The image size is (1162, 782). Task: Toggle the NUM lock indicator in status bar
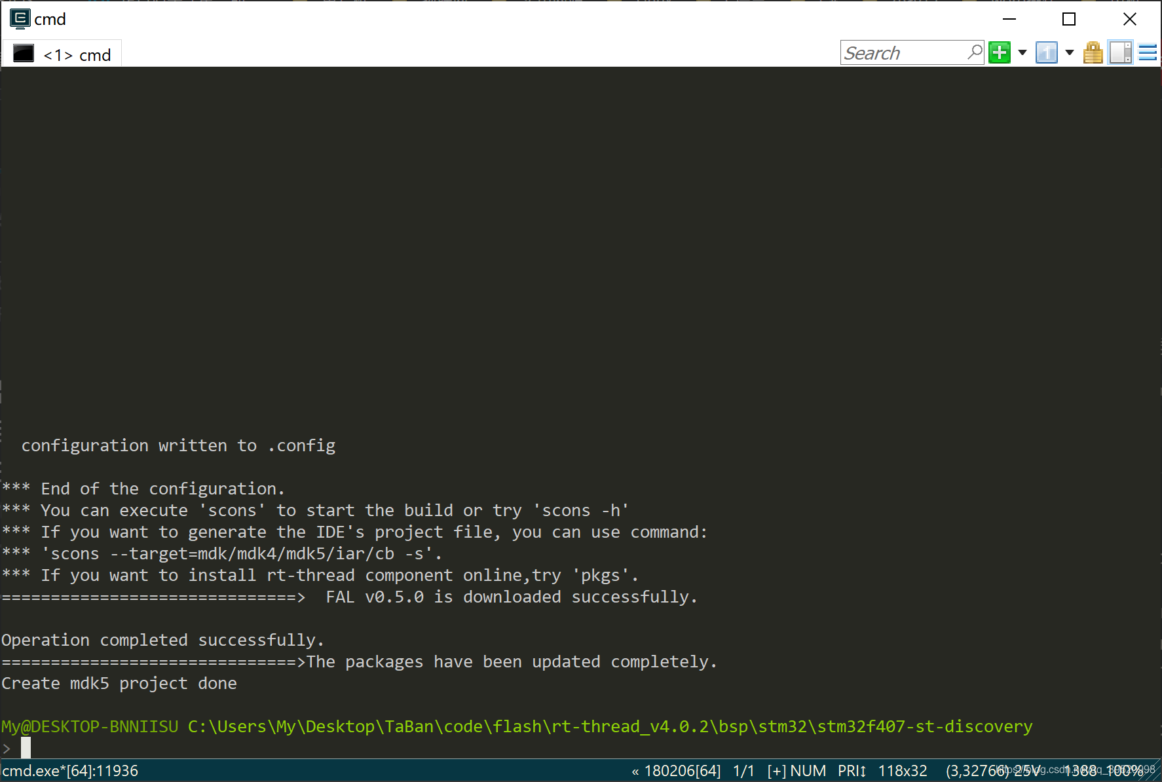(x=808, y=771)
